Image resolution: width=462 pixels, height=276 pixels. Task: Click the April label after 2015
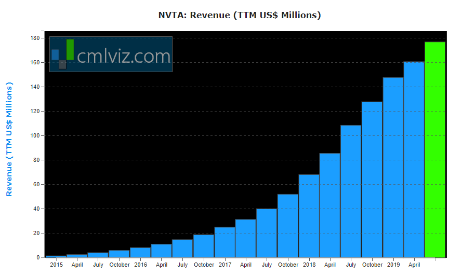tap(77, 265)
